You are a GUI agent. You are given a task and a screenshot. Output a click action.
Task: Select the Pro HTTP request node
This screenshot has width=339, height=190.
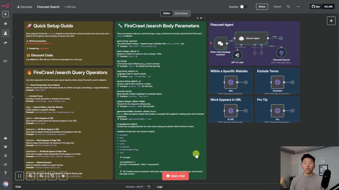point(277,111)
